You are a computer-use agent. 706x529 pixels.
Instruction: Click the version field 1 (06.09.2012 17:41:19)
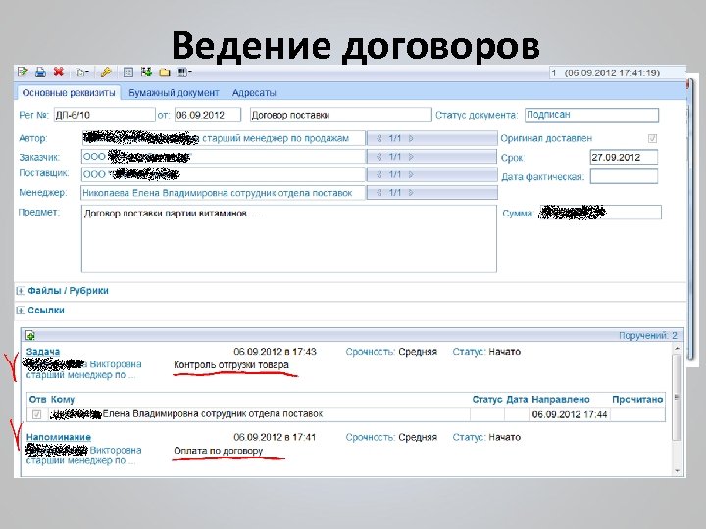[x=617, y=72]
